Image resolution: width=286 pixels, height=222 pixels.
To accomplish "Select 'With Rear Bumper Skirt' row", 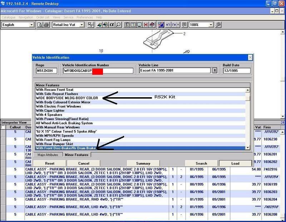I will pos(140,144).
